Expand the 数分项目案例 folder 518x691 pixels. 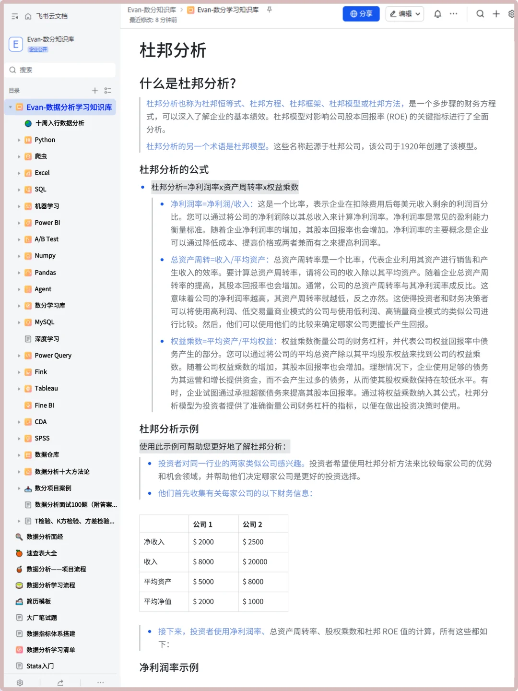(19, 488)
